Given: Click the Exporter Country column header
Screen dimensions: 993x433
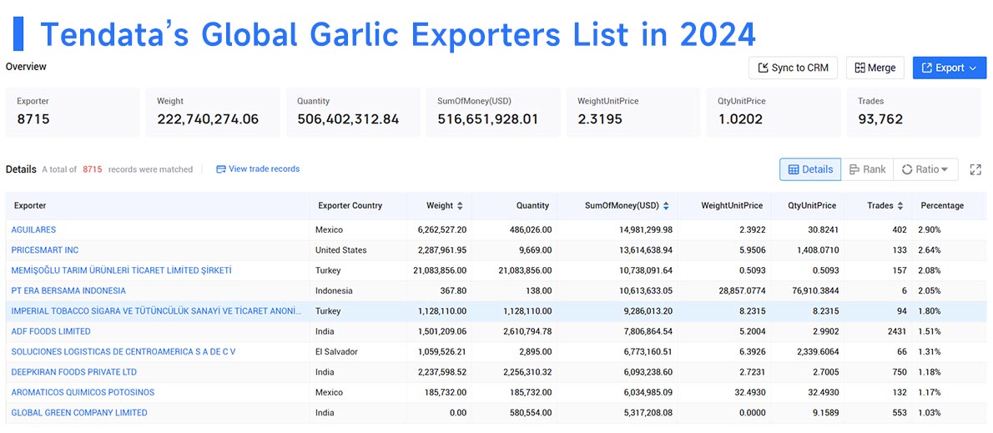Looking at the screenshot, I should tap(350, 206).
